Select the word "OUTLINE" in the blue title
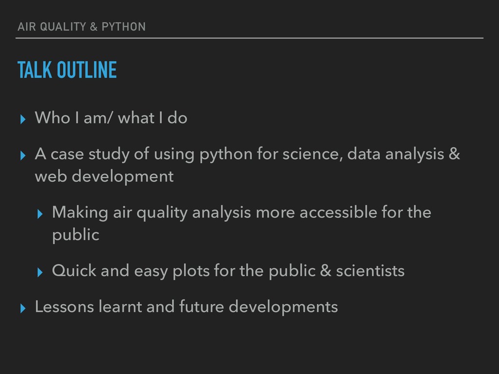This screenshot has height=374, width=499. pos(87,70)
